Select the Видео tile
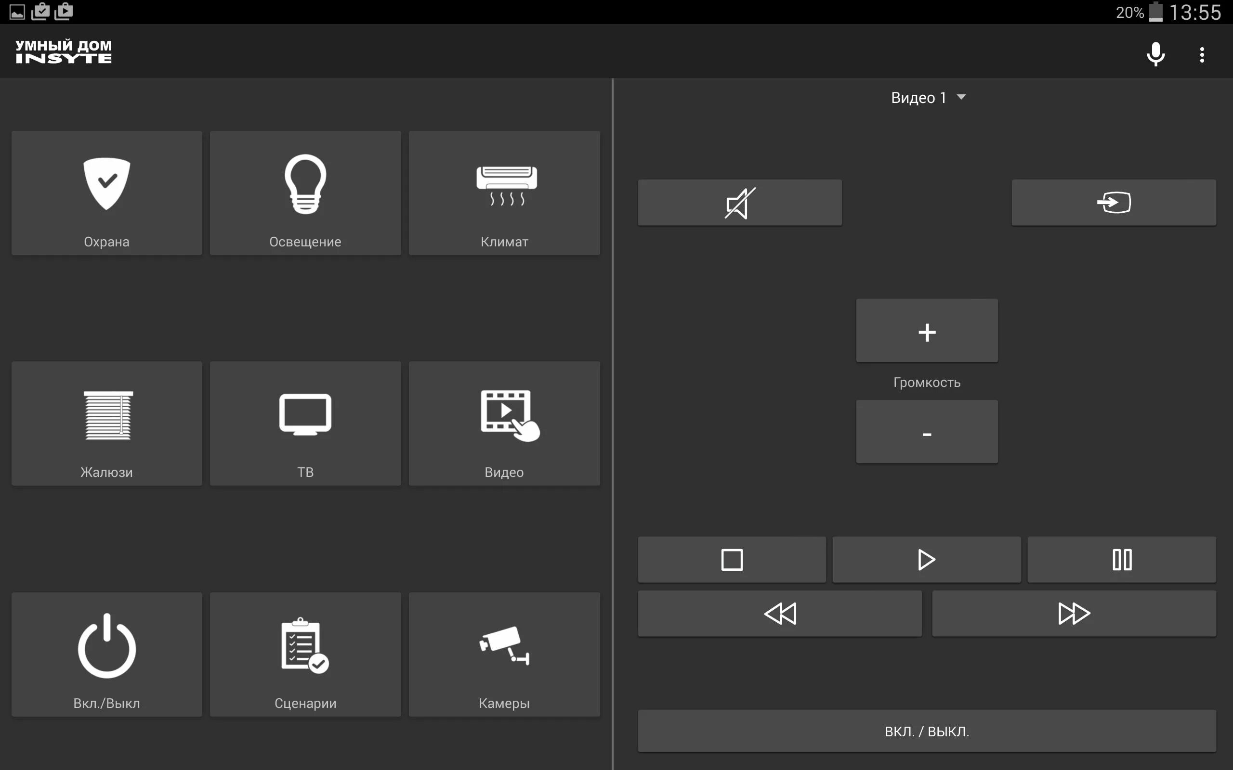 coord(504,423)
